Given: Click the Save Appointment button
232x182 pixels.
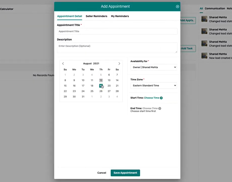Looking at the screenshot, I should tap(125, 173).
